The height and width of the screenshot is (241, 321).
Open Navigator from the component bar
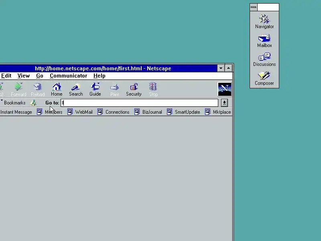pyautogui.click(x=264, y=21)
